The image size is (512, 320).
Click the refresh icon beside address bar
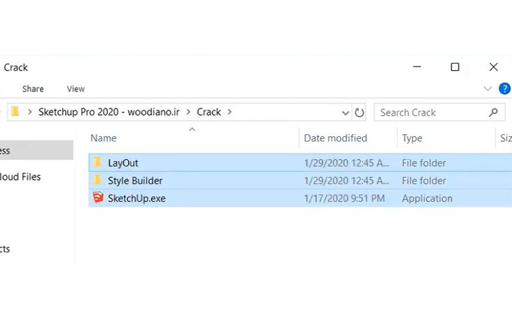[x=359, y=113]
